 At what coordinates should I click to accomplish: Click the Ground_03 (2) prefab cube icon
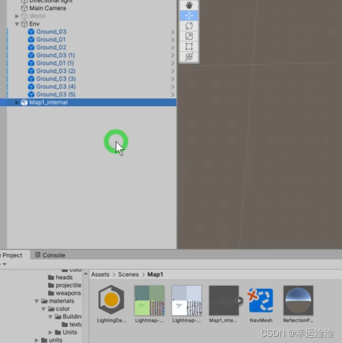click(x=31, y=71)
